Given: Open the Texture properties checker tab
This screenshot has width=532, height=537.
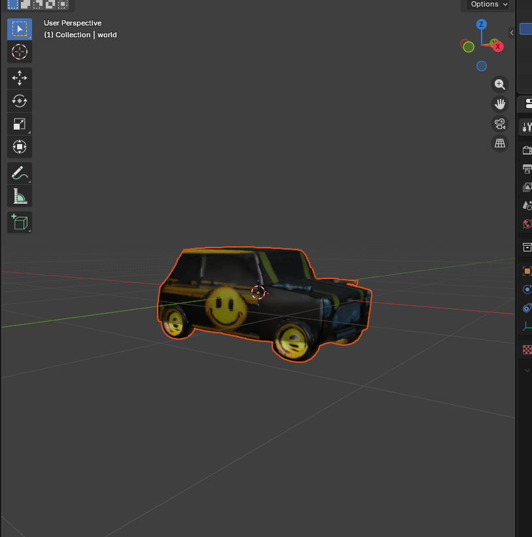Looking at the screenshot, I should pyautogui.click(x=527, y=349).
